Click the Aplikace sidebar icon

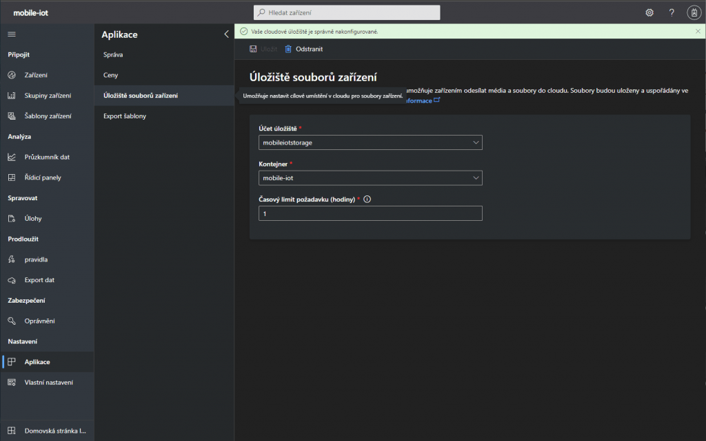pyautogui.click(x=12, y=362)
